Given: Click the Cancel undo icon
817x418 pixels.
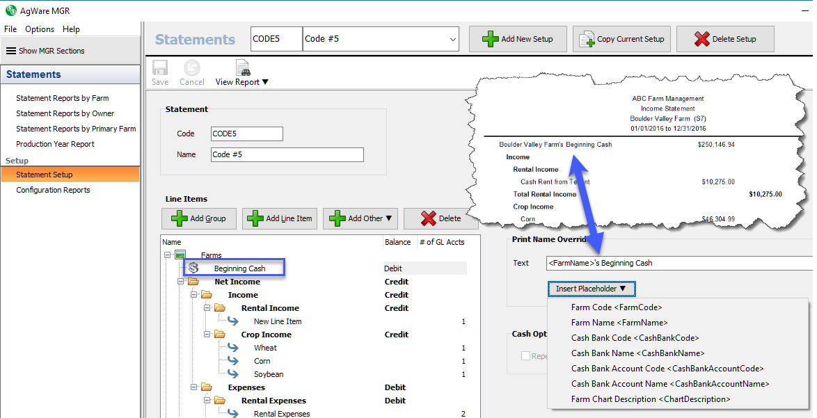Looking at the screenshot, I should click(x=191, y=68).
